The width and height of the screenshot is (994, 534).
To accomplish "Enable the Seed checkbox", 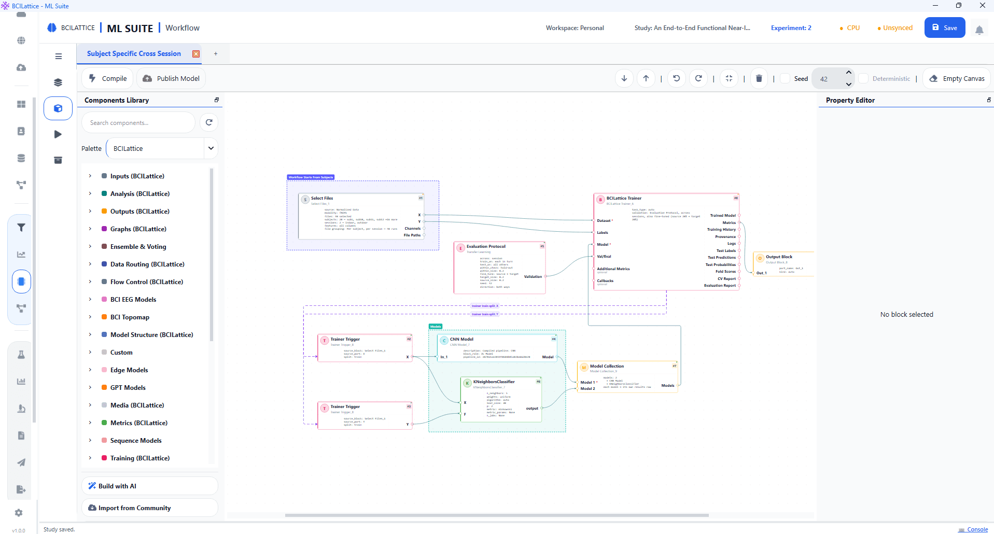I will pos(785,78).
